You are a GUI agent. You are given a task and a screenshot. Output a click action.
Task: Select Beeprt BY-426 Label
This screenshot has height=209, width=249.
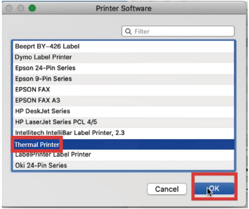point(123,46)
